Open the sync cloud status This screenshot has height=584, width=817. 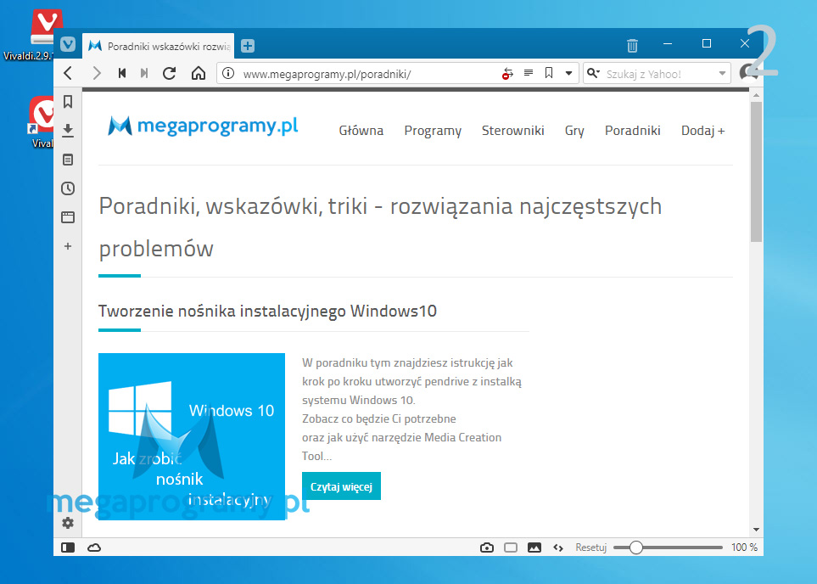(x=94, y=547)
